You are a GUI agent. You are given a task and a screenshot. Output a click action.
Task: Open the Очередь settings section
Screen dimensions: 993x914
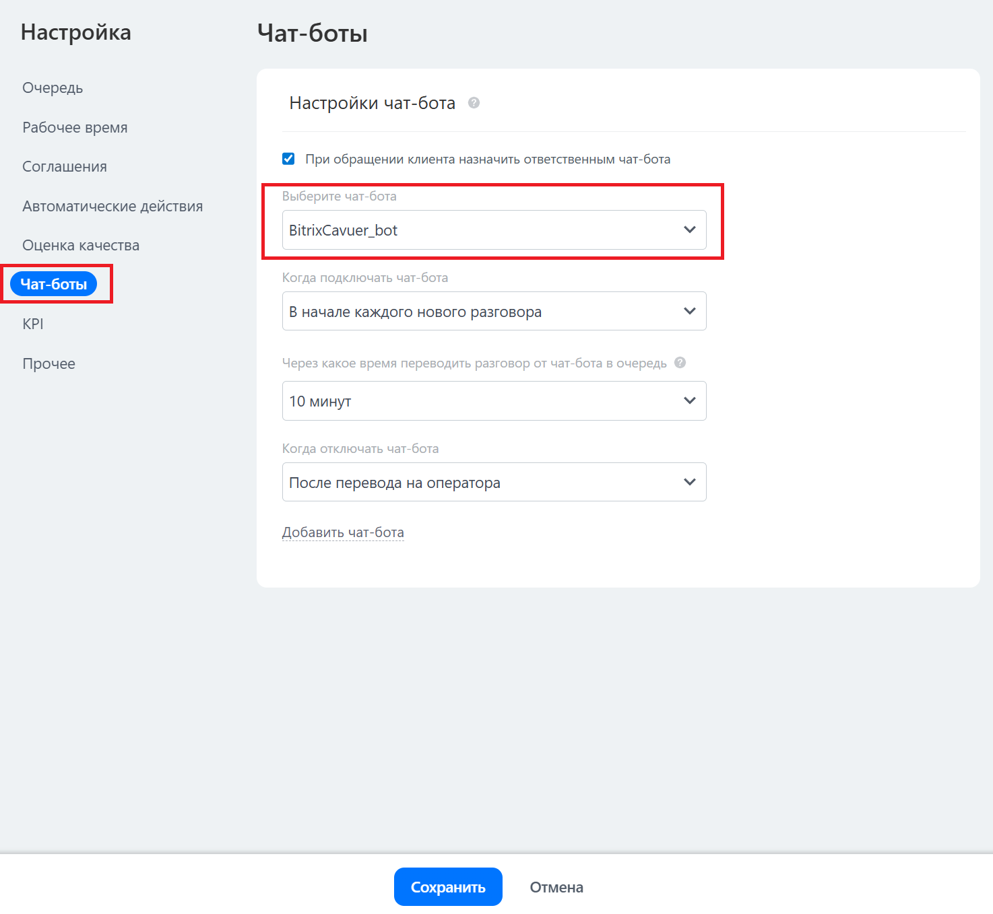(53, 88)
